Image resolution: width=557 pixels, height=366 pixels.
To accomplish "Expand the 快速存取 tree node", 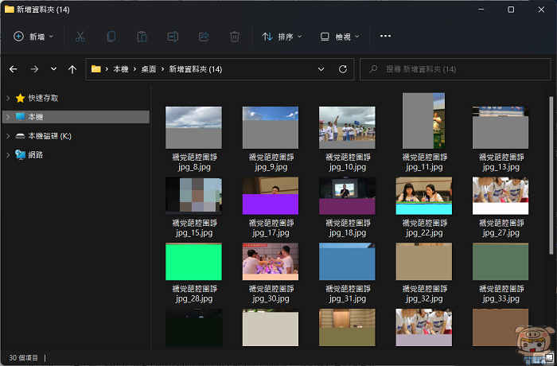I will pyautogui.click(x=8, y=98).
